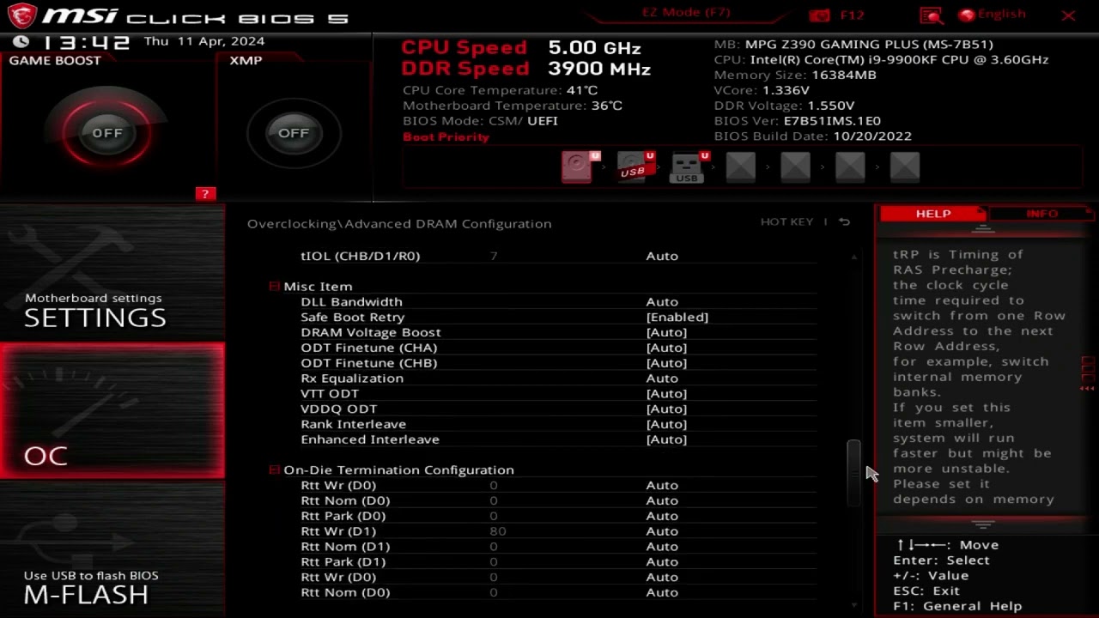Select the VTT ODT setting label
The image size is (1099, 618).
click(x=330, y=394)
